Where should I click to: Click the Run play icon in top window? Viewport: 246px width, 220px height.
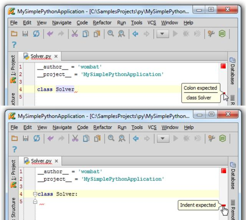coord(175,34)
